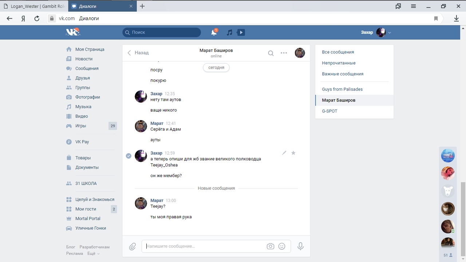Click the microphone voice message icon
466x262 pixels.
tap(300, 246)
